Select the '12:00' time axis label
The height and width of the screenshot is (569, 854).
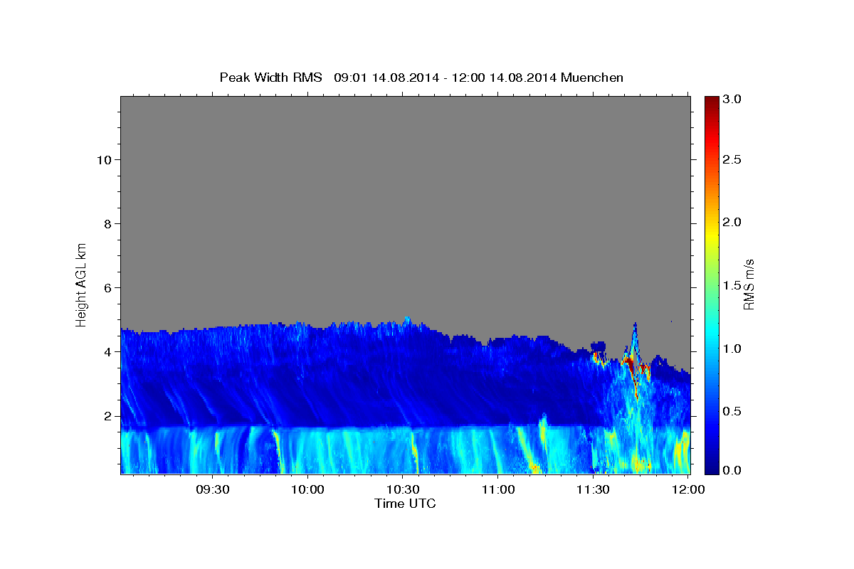687,489
